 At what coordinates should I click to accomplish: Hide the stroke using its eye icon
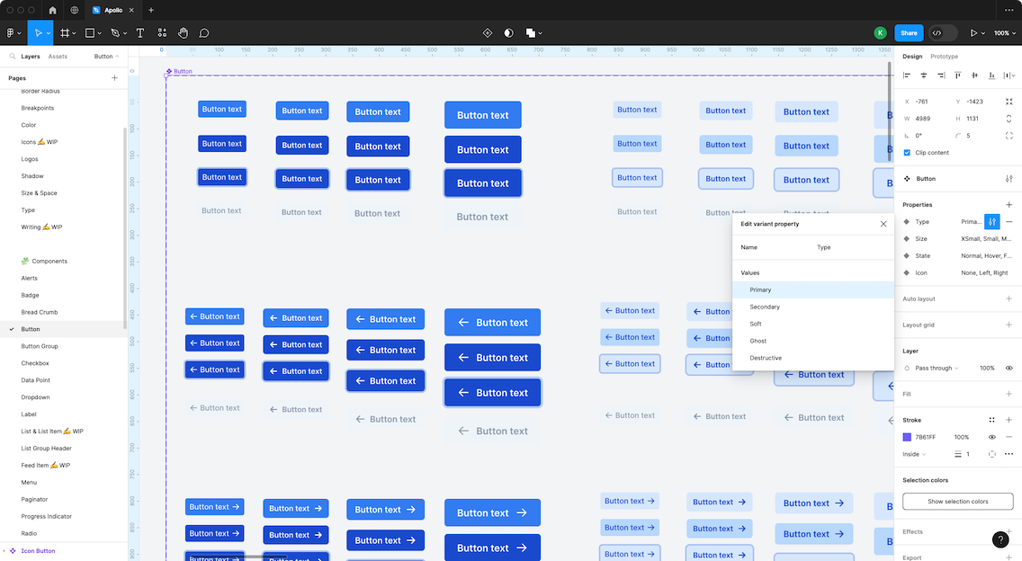(x=992, y=437)
